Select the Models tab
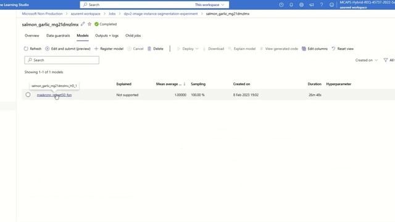The width and height of the screenshot is (395, 222). point(83,36)
